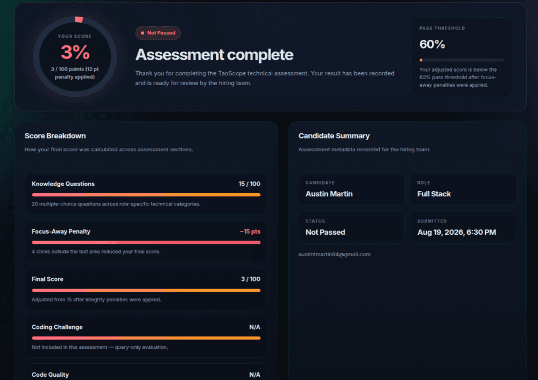Select the Candidate Summary heading
Screen dimensions: 538x380
coord(334,136)
